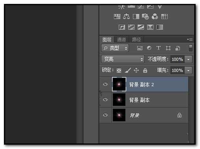Add a Channel Mixer adjustment (three circles)
Viewport: 200px width, 149px height.
(x=155, y=17)
